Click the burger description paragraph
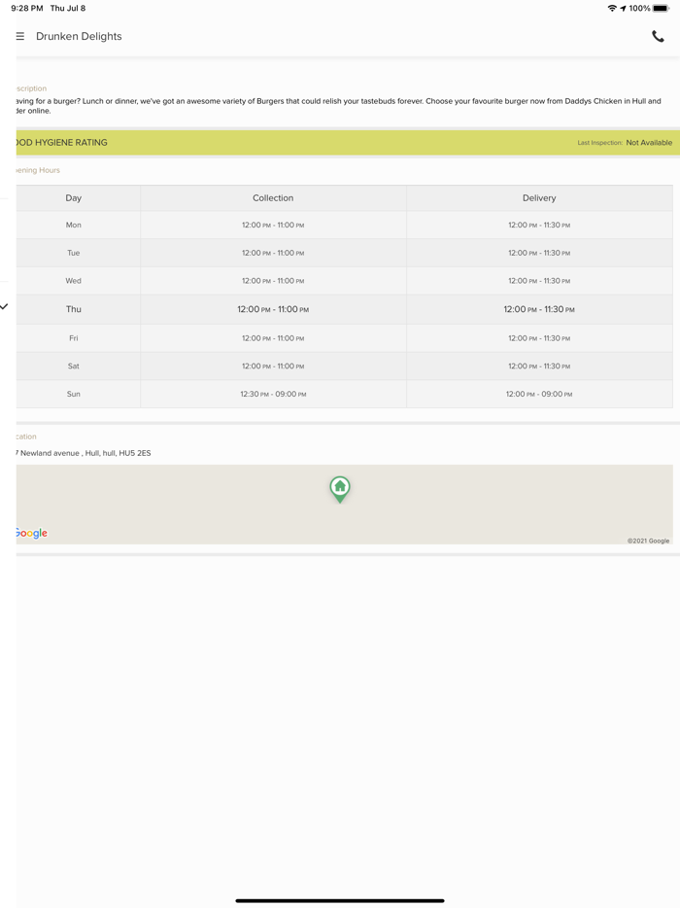Screen dimensions: 680x908 pos(339,105)
